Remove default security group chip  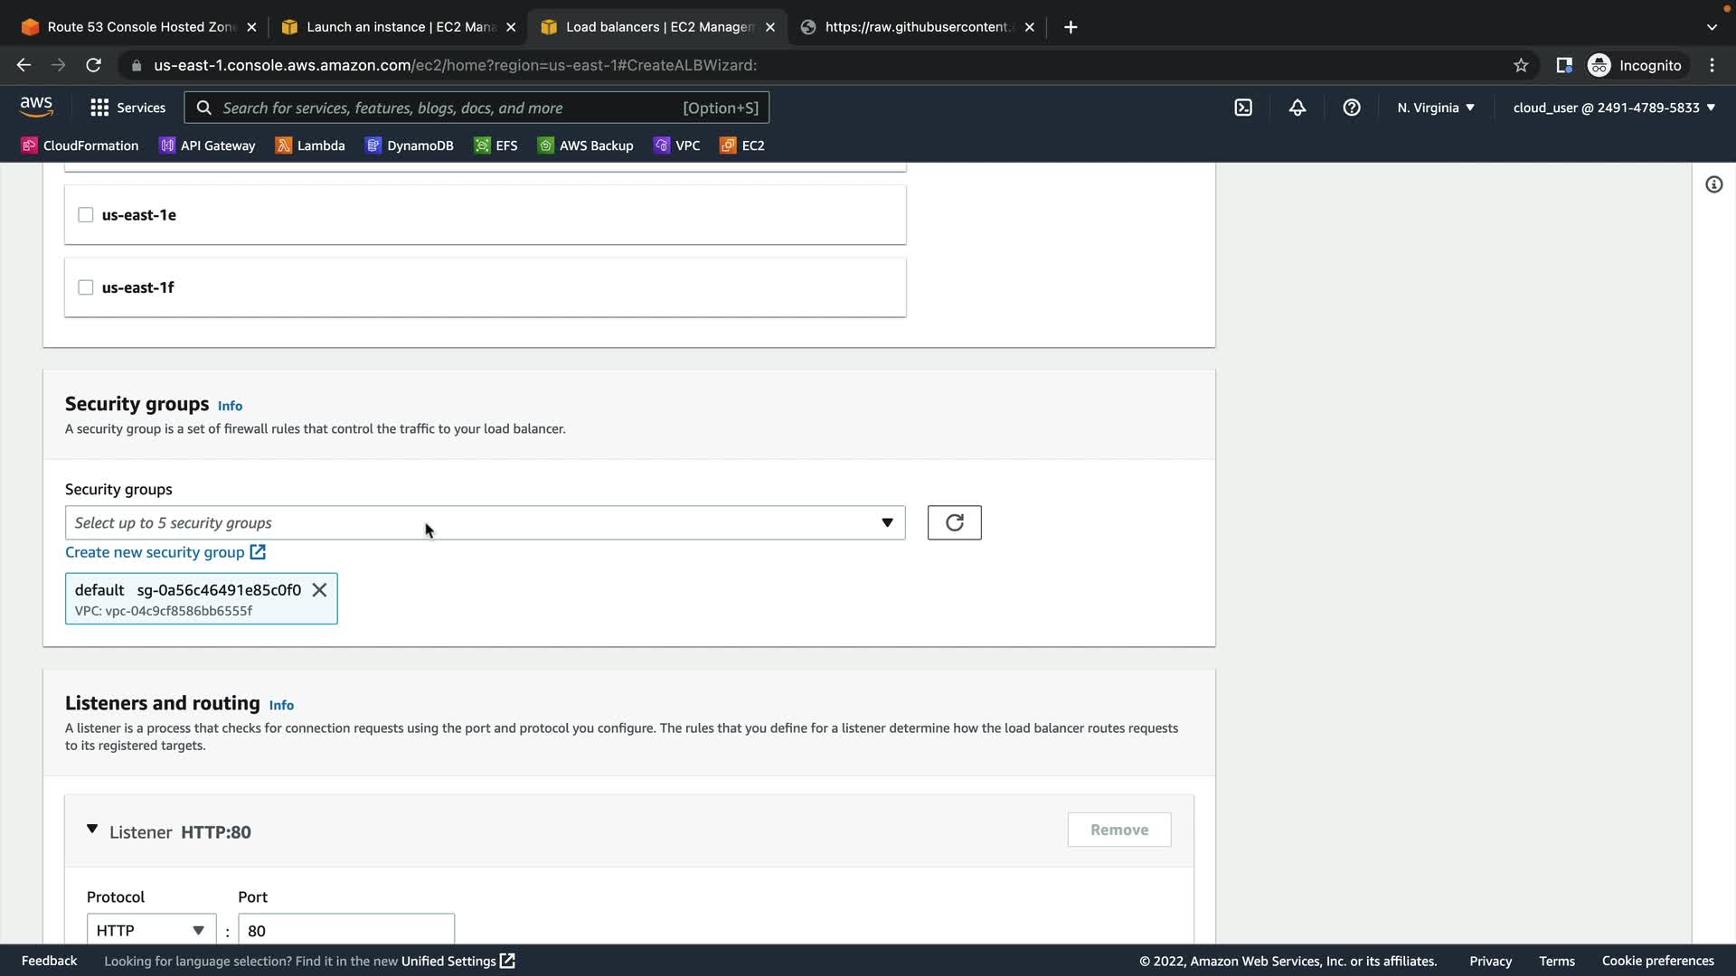tap(319, 590)
